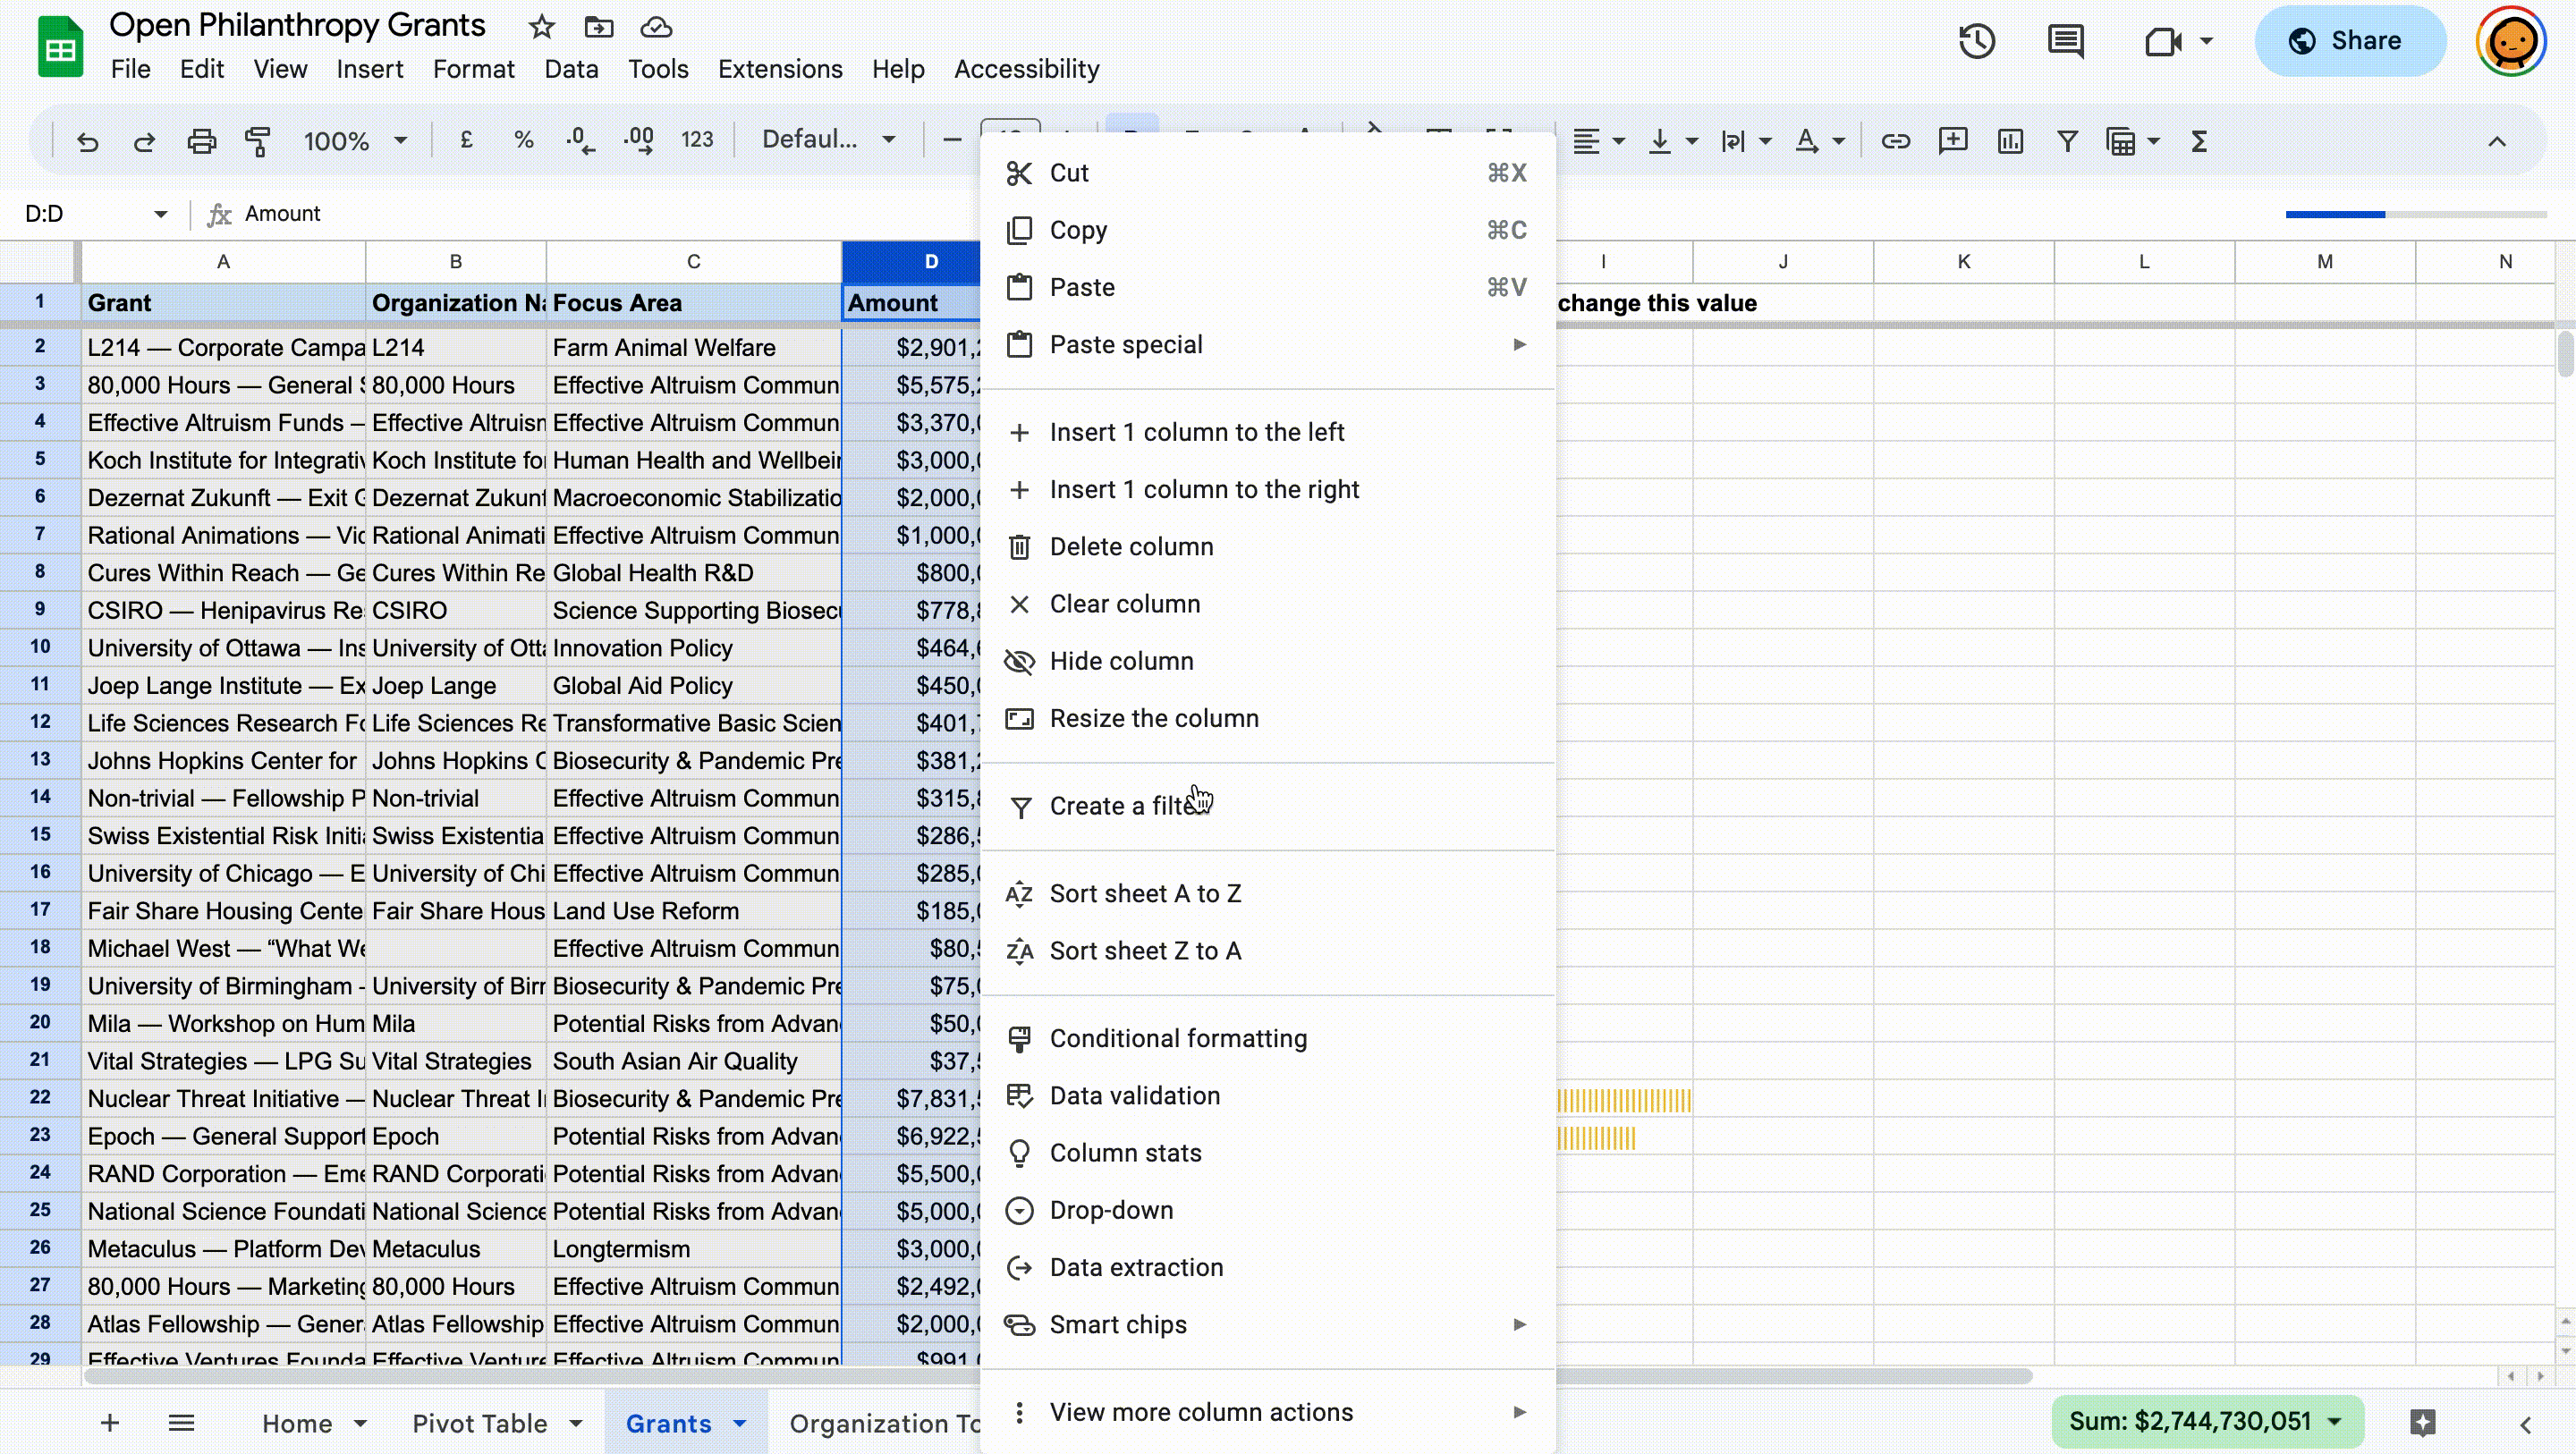Click the insert link icon
This screenshot has width=2576, height=1454.
tap(1895, 141)
